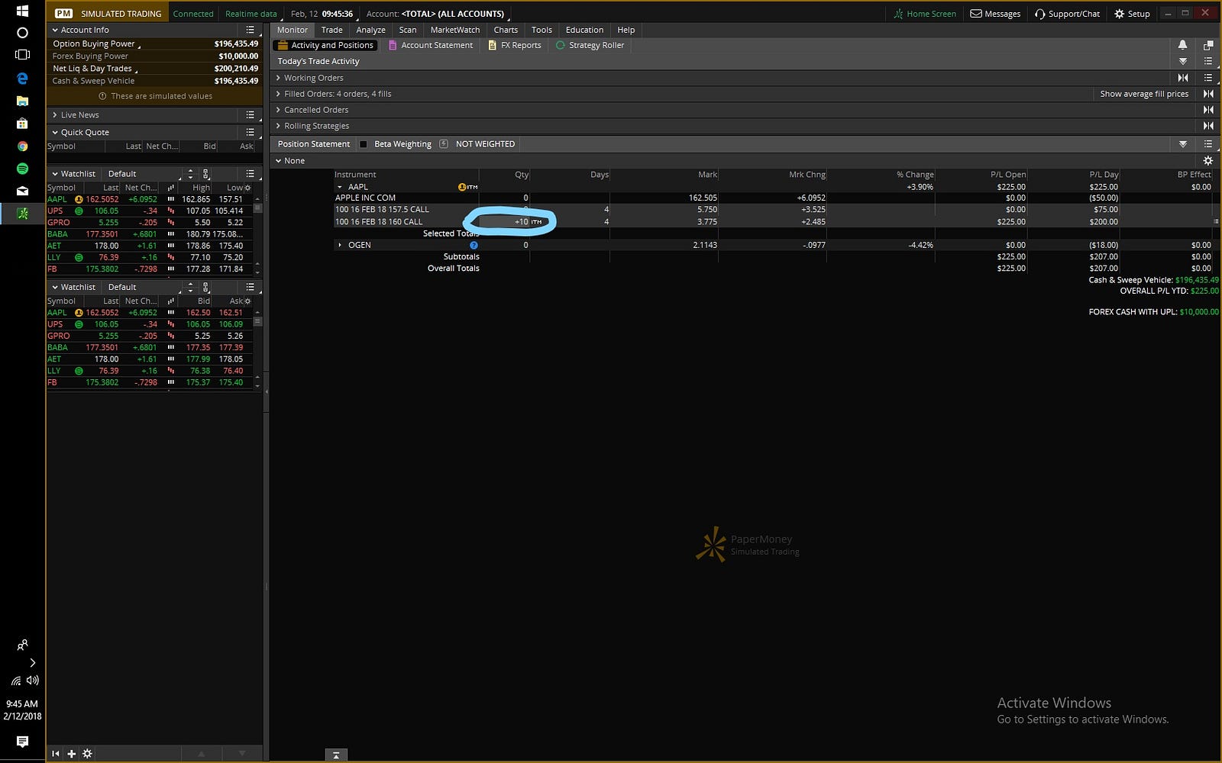1222x763 pixels.
Task: Expand the Cancelled Orders section
Action: pos(279,110)
